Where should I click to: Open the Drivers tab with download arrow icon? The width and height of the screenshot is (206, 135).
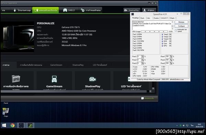point(22,10)
